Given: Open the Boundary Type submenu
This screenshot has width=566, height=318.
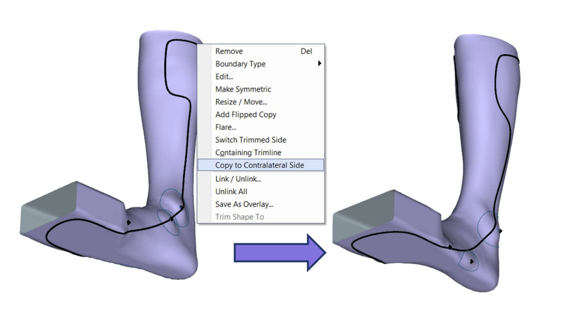Looking at the screenshot, I should pos(240,64).
